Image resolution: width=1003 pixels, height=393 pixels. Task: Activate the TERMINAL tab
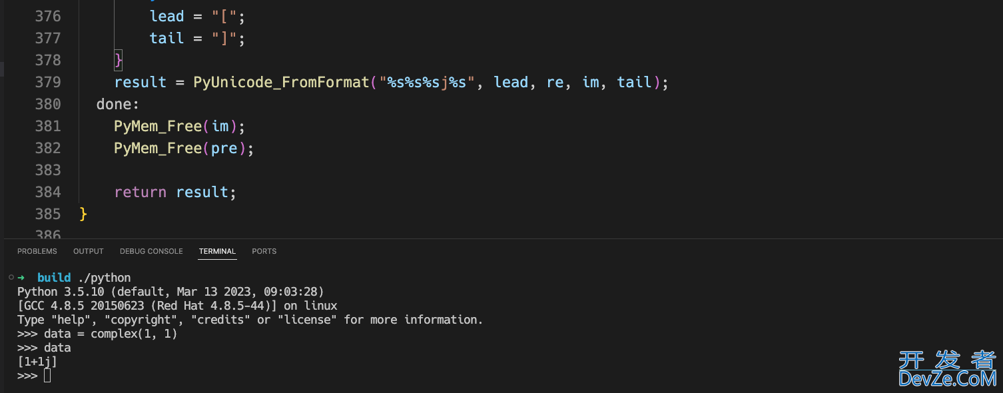pos(217,251)
